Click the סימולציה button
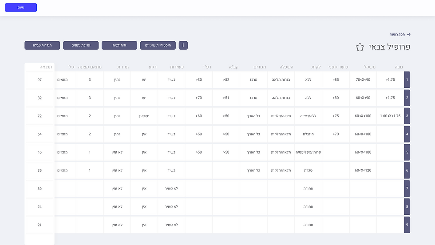Image resolution: width=435 pixels, height=245 pixels. (119, 45)
